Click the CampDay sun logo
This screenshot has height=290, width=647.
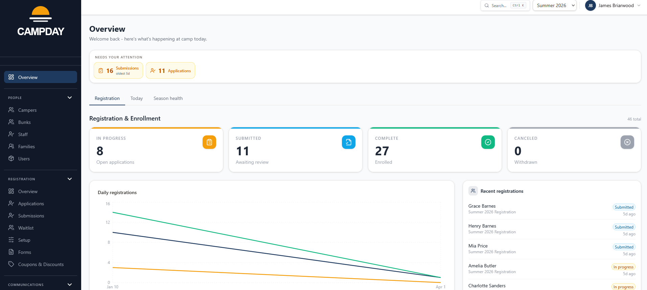tap(41, 14)
